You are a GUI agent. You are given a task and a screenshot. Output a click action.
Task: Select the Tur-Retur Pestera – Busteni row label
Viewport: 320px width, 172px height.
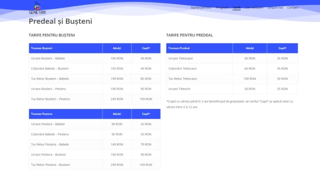click(50, 165)
